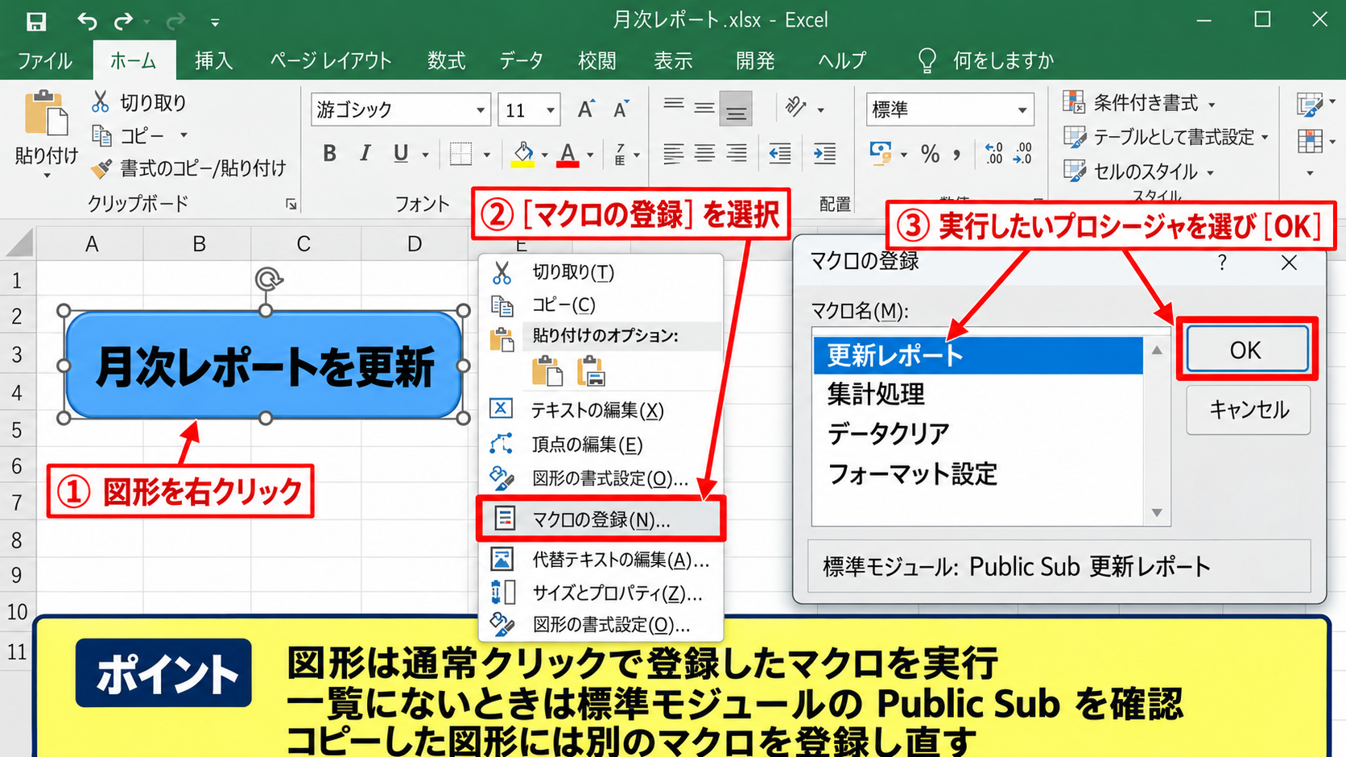Image resolution: width=1346 pixels, height=757 pixels.
Task: Switch to the 開発 ribbon tab
Action: [755, 60]
